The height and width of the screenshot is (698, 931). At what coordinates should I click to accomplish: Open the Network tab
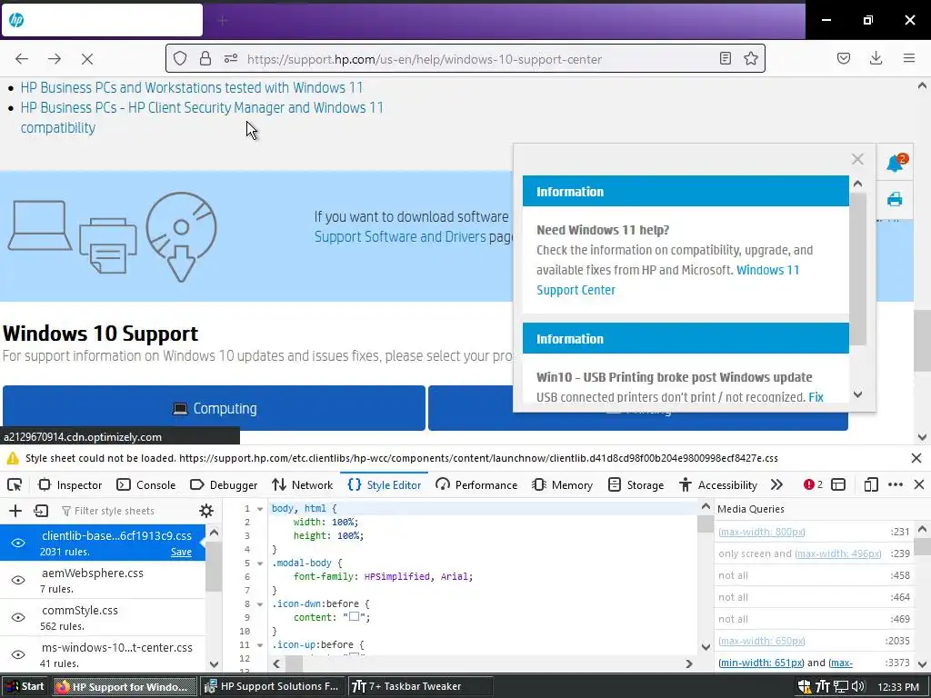tap(303, 485)
